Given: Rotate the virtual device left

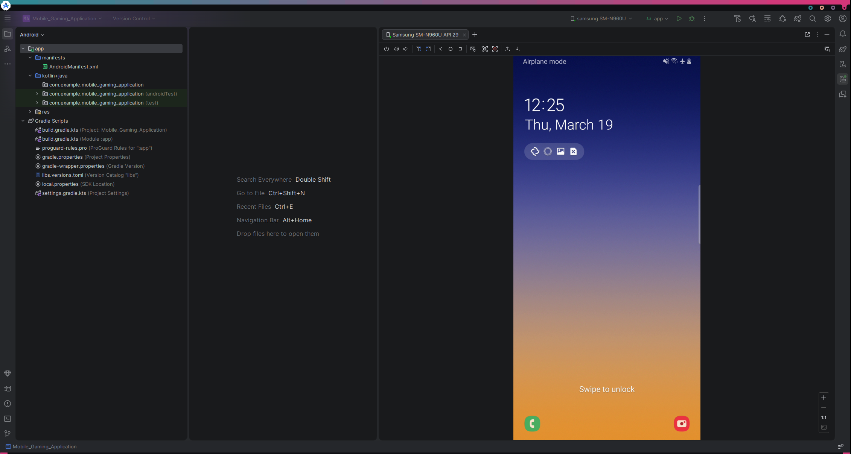Looking at the screenshot, I should click(x=418, y=49).
